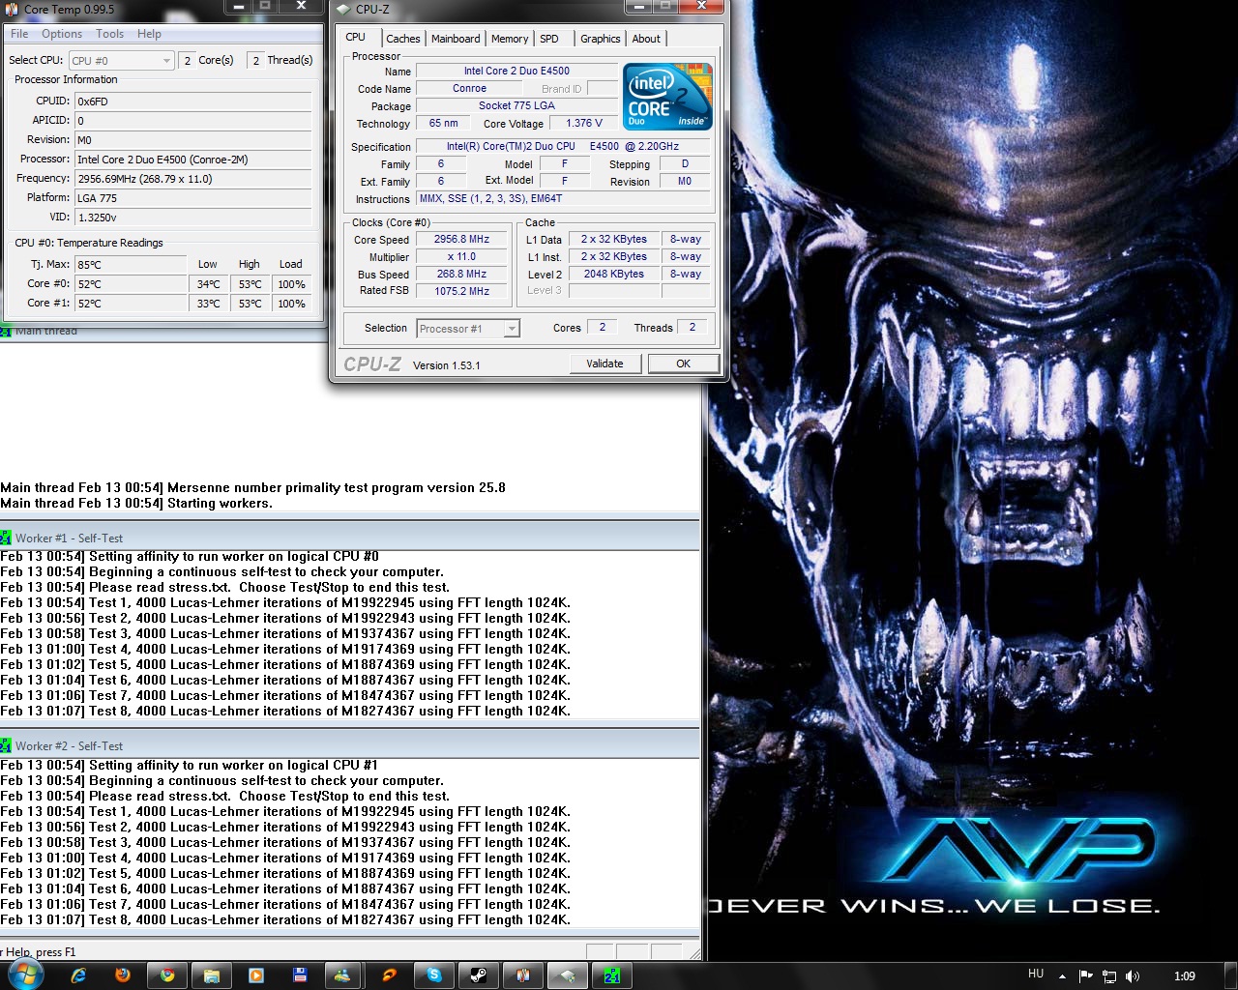Select the CPU tab in CPU-Z
This screenshot has height=990, width=1238.
click(x=356, y=37)
